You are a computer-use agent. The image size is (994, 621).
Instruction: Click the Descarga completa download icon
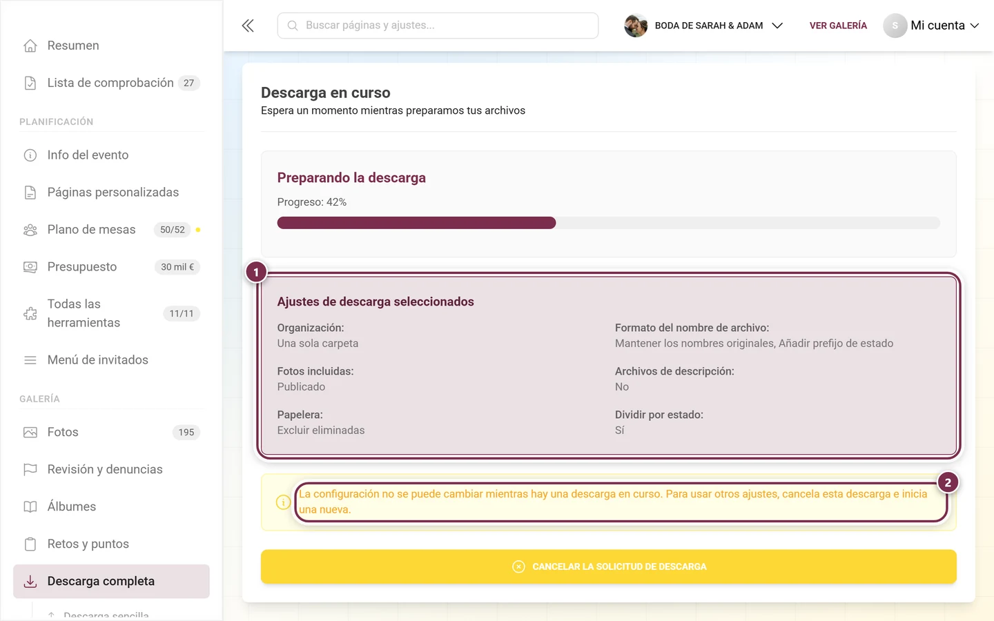click(x=30, y=582)
